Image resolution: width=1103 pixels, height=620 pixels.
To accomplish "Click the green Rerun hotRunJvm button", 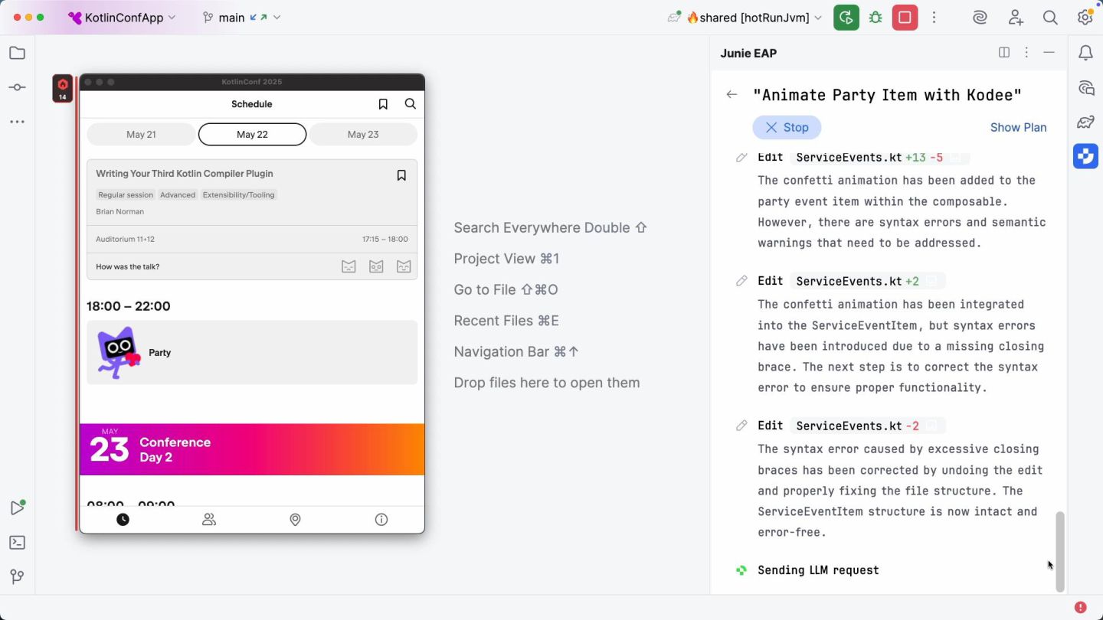I will click(x=846, y=18).
